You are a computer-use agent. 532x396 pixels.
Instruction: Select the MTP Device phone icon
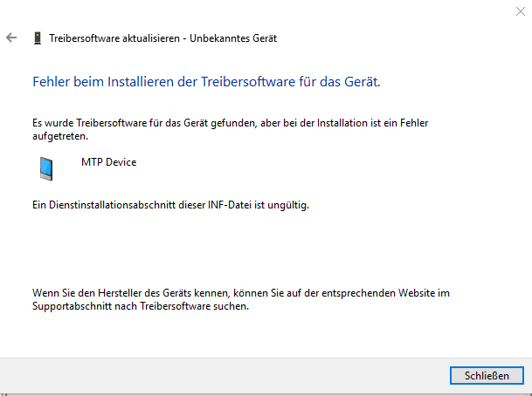(x=46, y=168)
